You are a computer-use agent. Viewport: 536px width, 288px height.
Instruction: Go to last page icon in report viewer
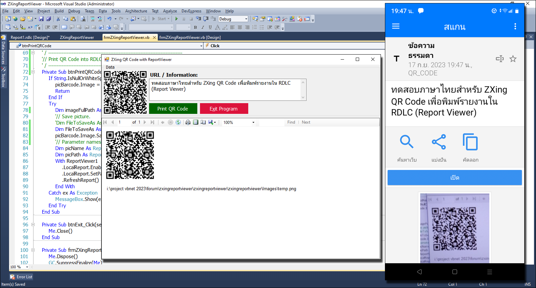tap(152, 122)
